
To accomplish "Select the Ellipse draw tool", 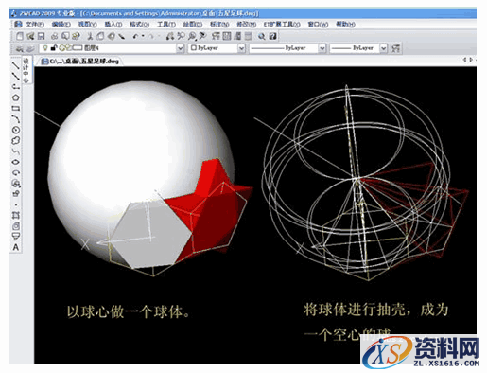I will (x=16, y=162).
